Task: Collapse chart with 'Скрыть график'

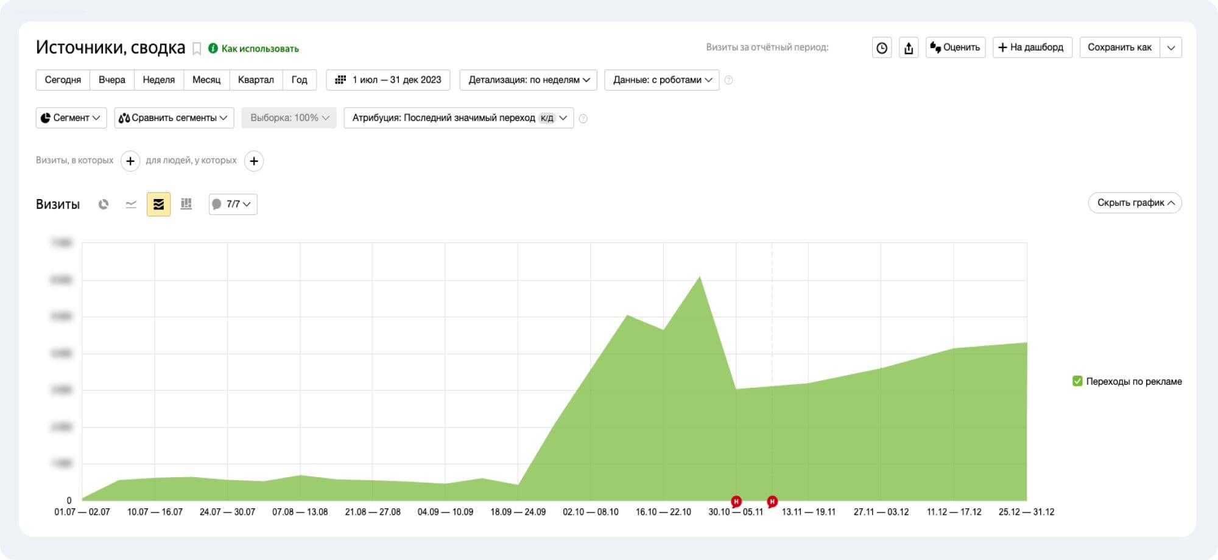Action: coord(1135,203)
